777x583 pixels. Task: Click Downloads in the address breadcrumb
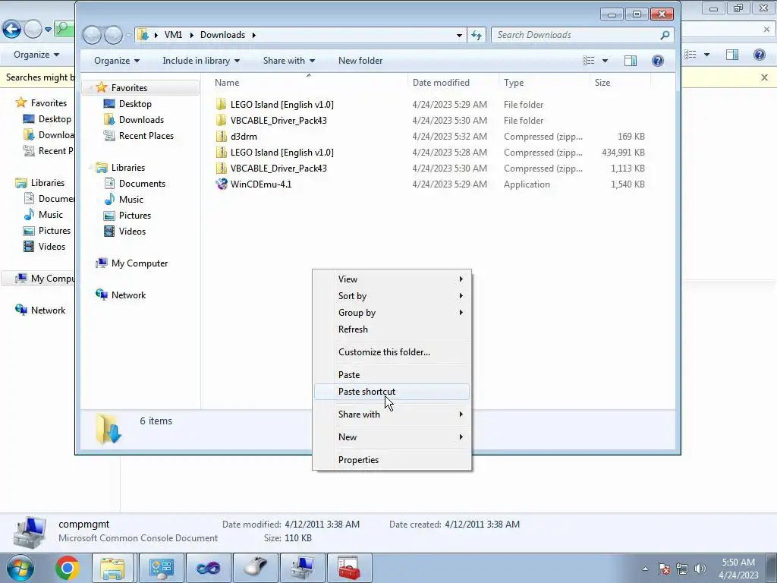coord(222,35)
